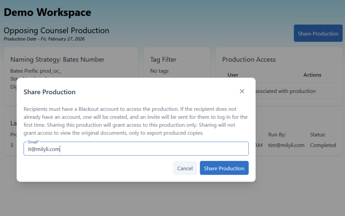Click the No tags label
This screenshot has height=216, width=345.
coord(158,71)
